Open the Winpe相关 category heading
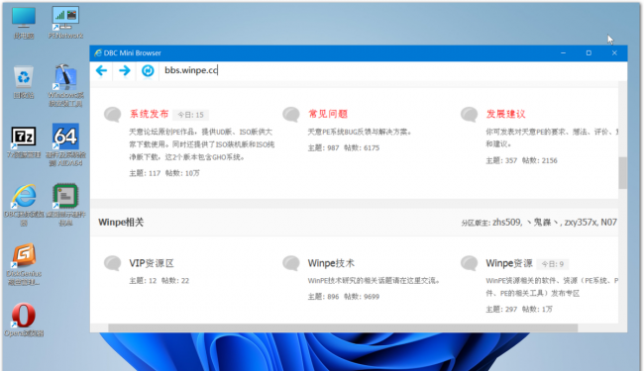Viewport: 644px width, 371px height. click(x=121, y=223)
